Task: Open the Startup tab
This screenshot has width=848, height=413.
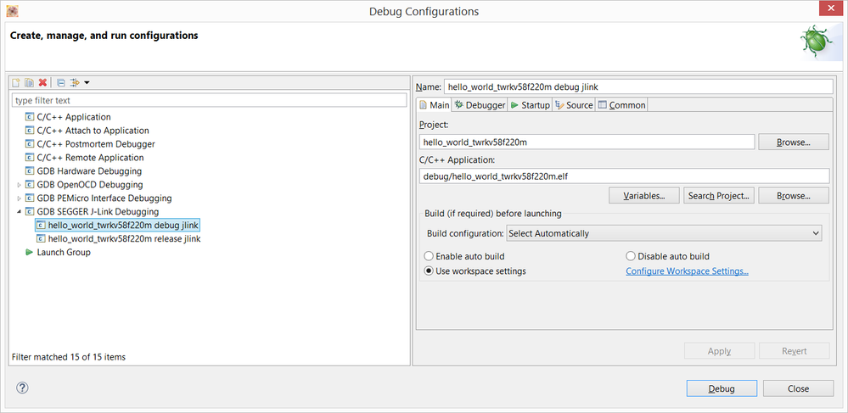Action: point(530,105)
